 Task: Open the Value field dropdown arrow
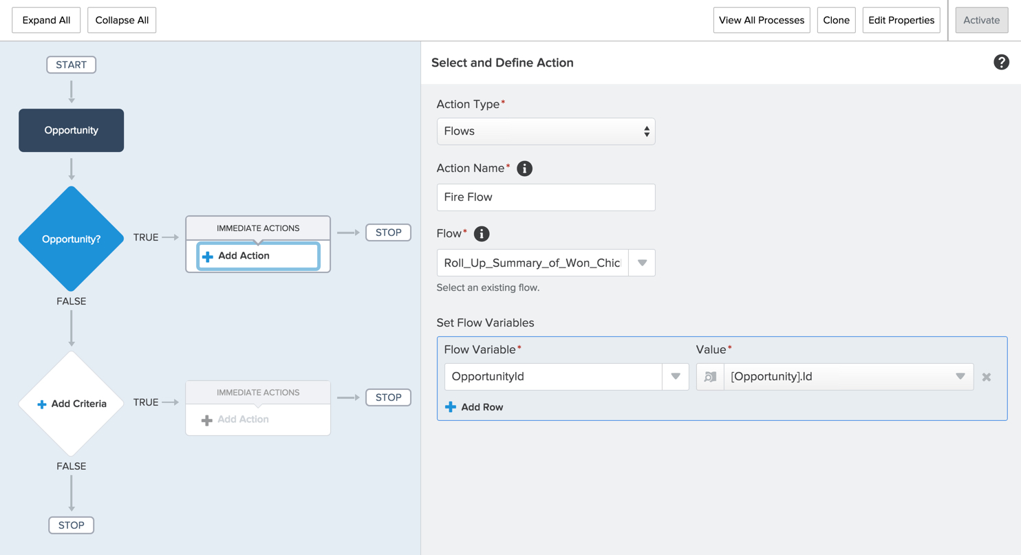[960, 377]
